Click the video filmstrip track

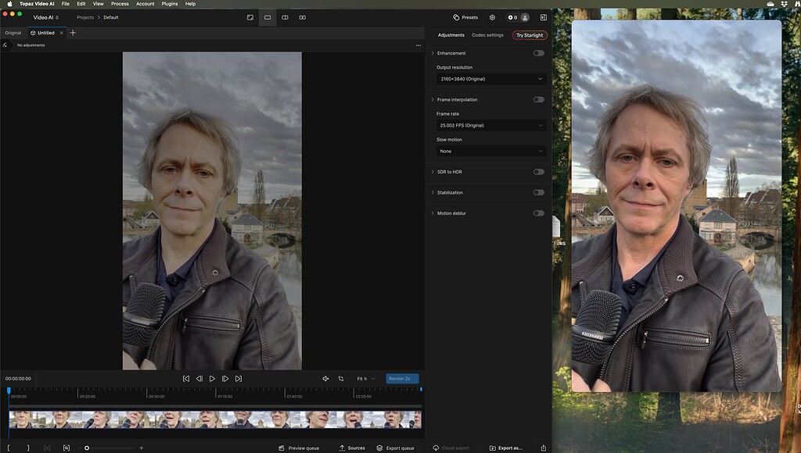(x=215, y=419)
